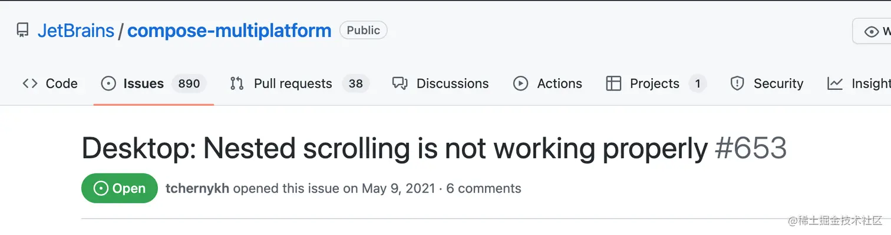The width and height of the screenshot is (891, 235).
Task: Click the Actions play icon
Action: point(520,83)
